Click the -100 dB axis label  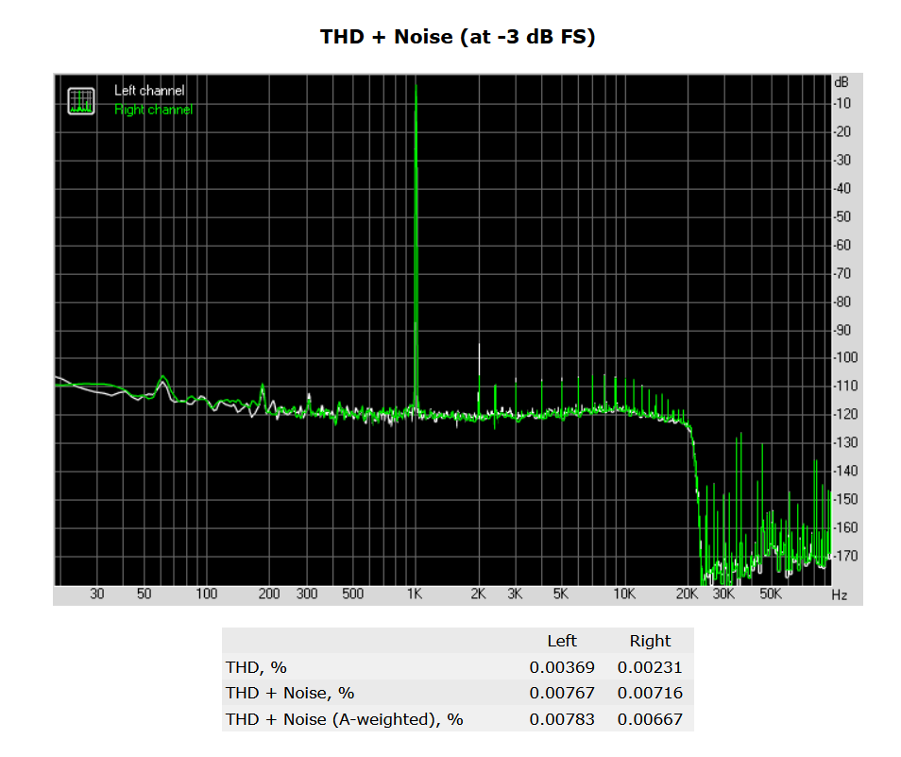(845, 357)
